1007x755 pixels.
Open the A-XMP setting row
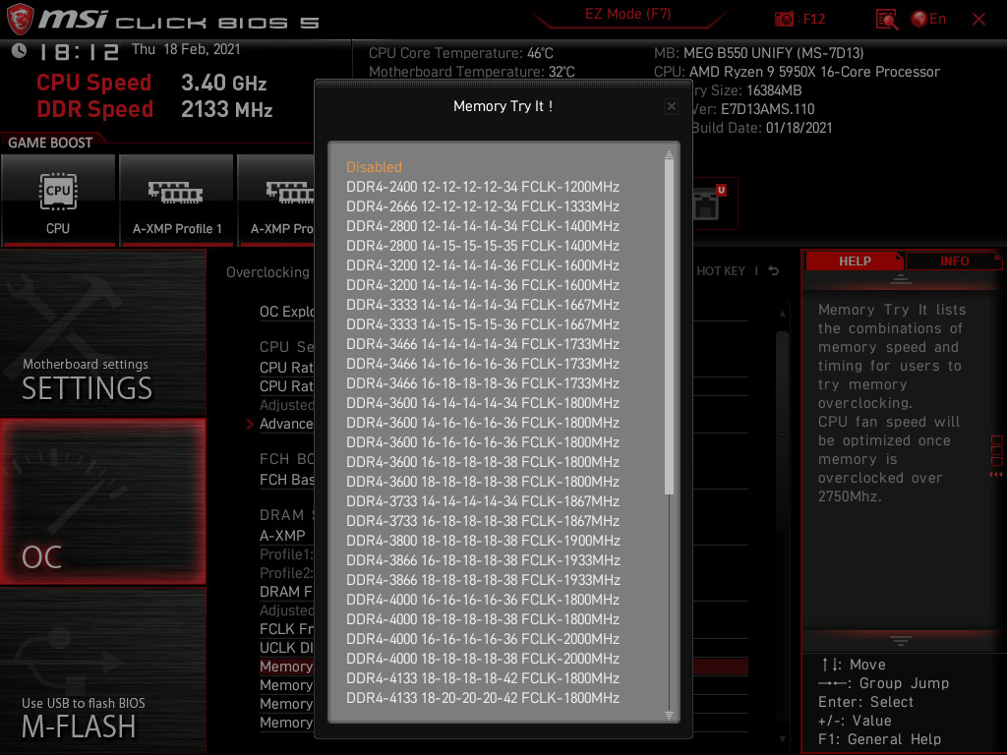tap(282, 536)
